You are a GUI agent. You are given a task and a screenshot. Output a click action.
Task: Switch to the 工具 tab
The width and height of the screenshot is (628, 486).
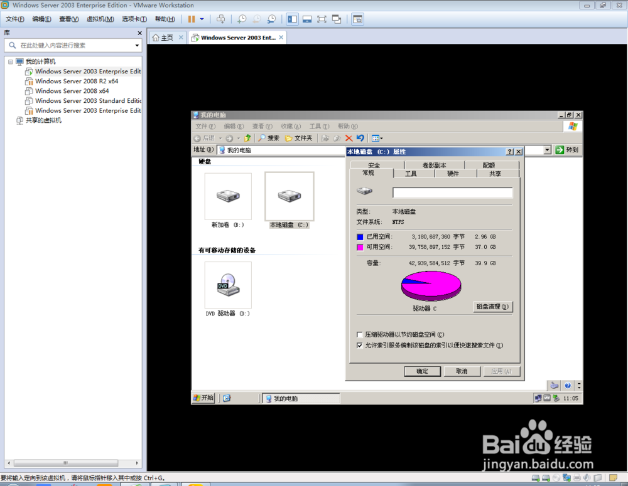[411, 174]
